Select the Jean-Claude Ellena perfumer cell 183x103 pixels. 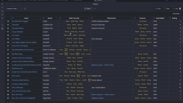pos(112,88)
